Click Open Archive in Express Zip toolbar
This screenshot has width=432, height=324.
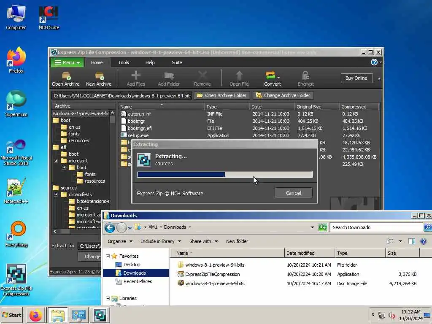click(65, 78)
